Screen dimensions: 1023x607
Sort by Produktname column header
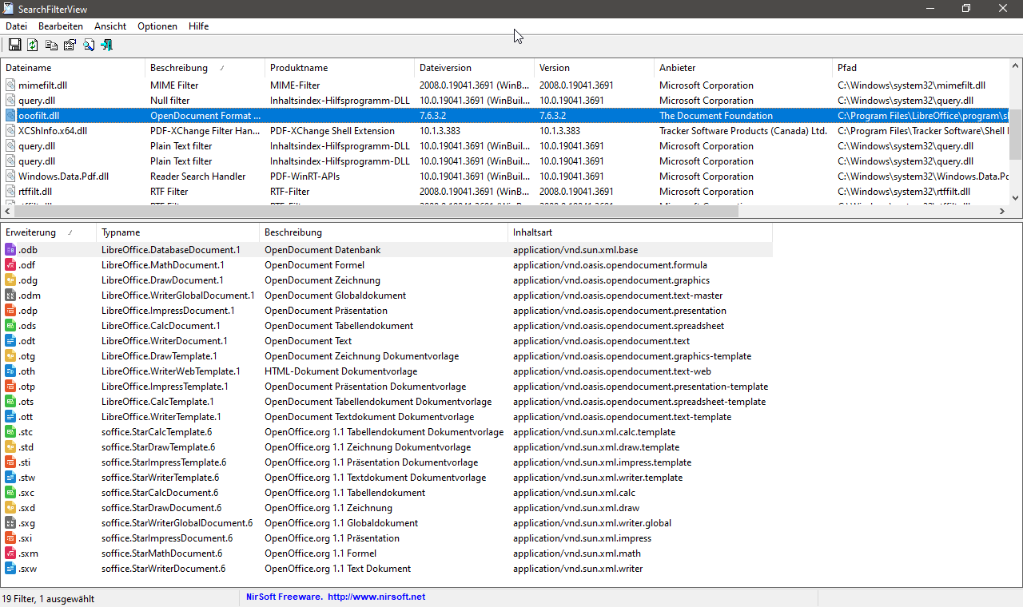coord(340,68)
